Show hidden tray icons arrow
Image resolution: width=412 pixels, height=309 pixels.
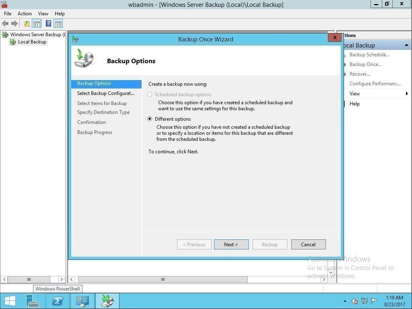pos(345,301)
